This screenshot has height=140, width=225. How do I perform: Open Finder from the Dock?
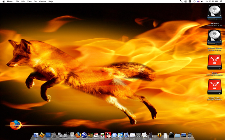(x=36, y=135)
